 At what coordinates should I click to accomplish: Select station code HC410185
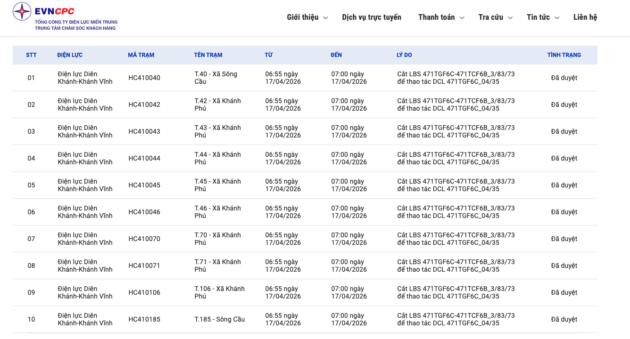coord(144,319)
